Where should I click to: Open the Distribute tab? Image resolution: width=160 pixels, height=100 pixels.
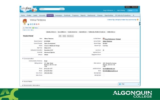tap(67, 15)
